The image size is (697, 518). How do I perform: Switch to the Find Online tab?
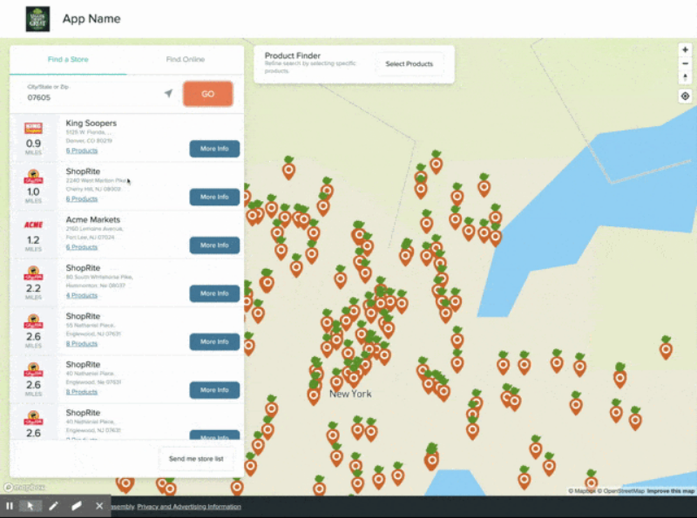coord(185,59)
